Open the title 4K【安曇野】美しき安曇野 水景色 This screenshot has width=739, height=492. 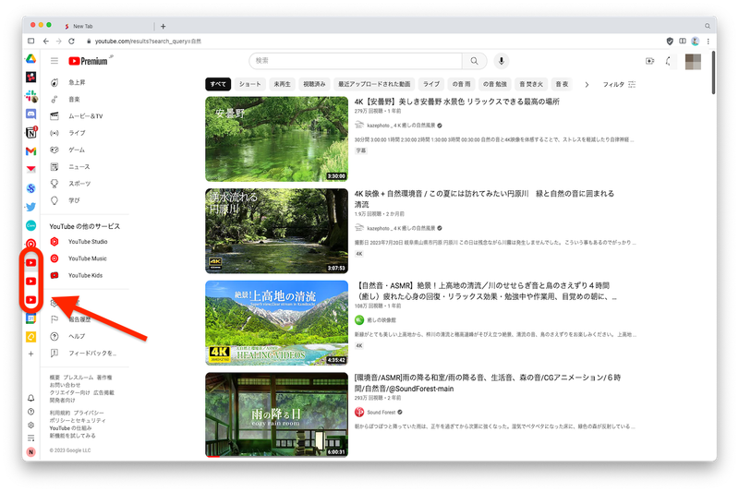[x=456, y=102]
